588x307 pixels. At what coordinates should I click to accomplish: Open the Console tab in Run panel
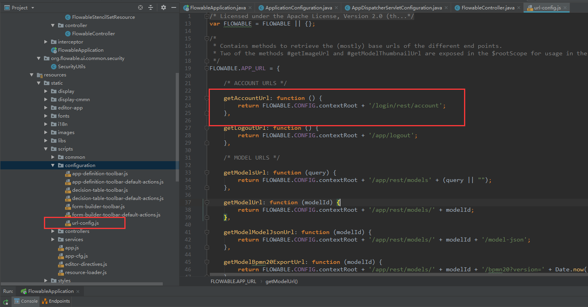[x=26, y=301]
